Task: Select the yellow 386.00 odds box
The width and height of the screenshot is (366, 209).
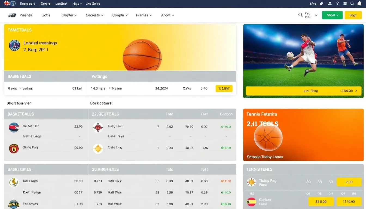Action: point(321,202)
